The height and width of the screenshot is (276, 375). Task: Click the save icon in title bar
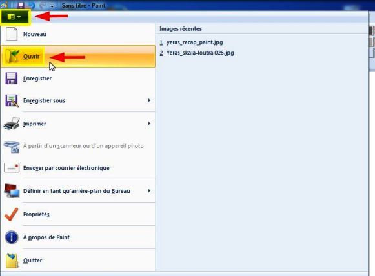(x=21, y=5)
